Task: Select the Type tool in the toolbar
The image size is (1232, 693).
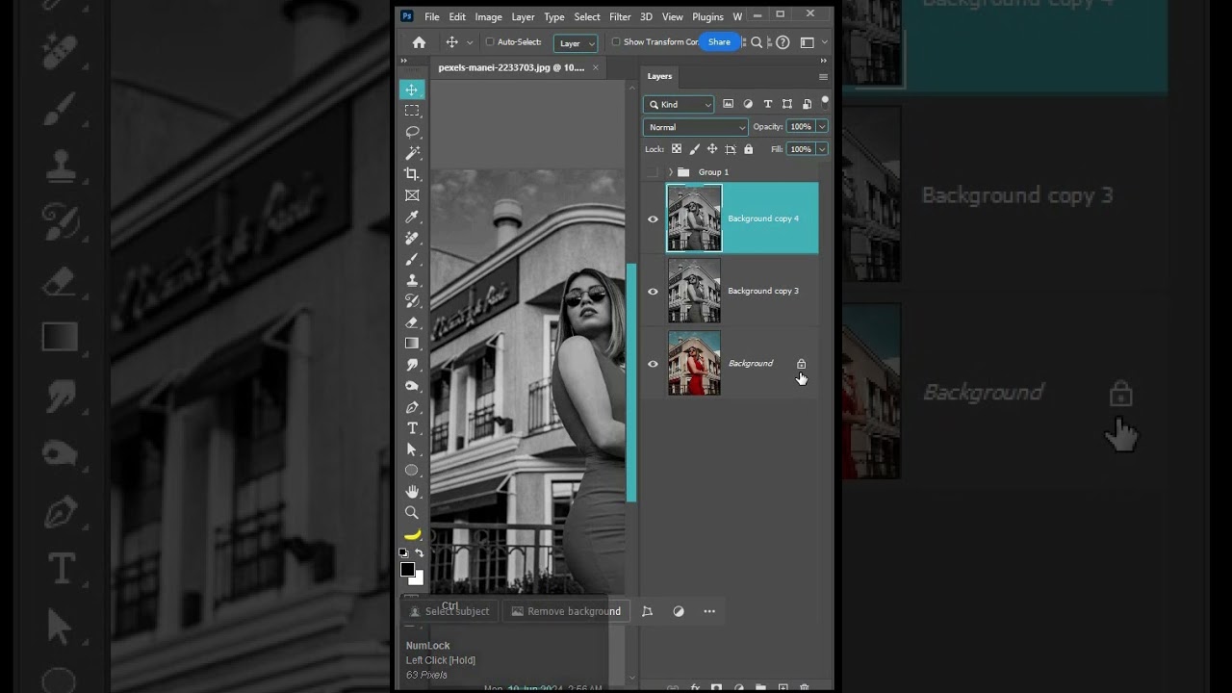Action: tap(412, 428)
